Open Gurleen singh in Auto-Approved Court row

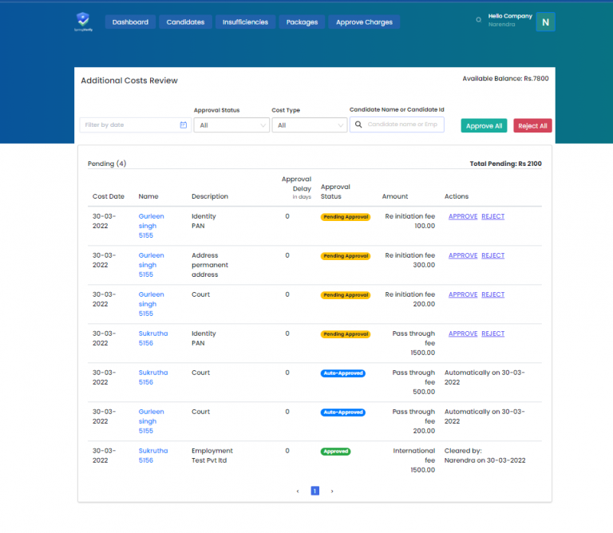[152, 421]
